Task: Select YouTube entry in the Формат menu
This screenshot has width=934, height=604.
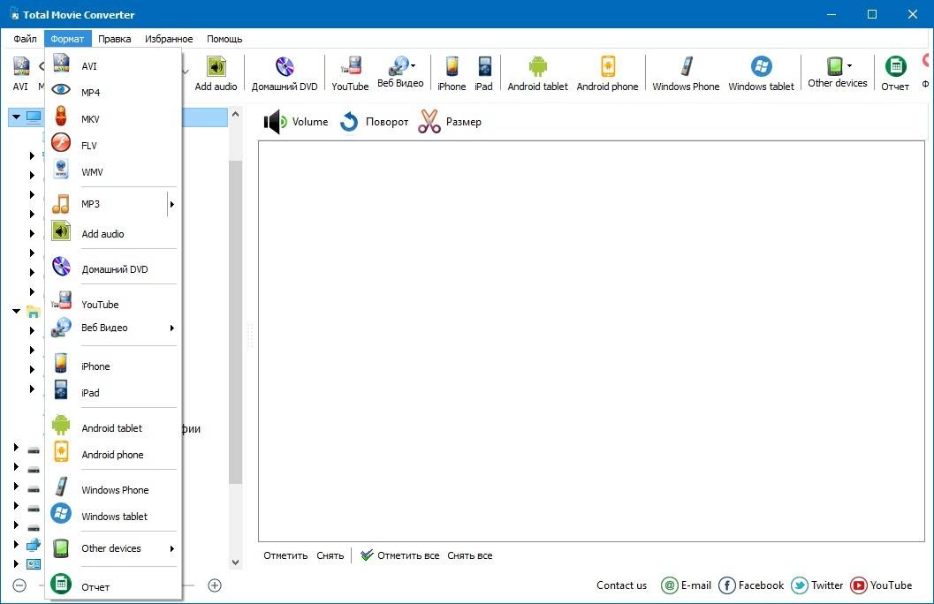Action: click(113, 304)
